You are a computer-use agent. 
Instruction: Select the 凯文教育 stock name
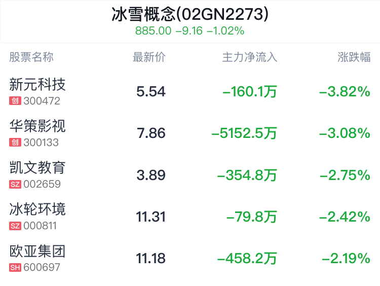(x=37, y=167)
